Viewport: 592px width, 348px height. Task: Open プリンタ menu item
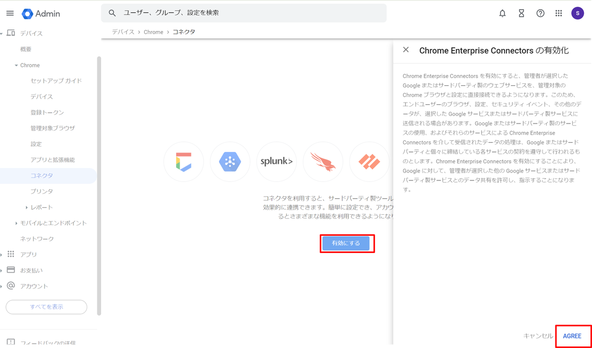[x=41, y=191]
